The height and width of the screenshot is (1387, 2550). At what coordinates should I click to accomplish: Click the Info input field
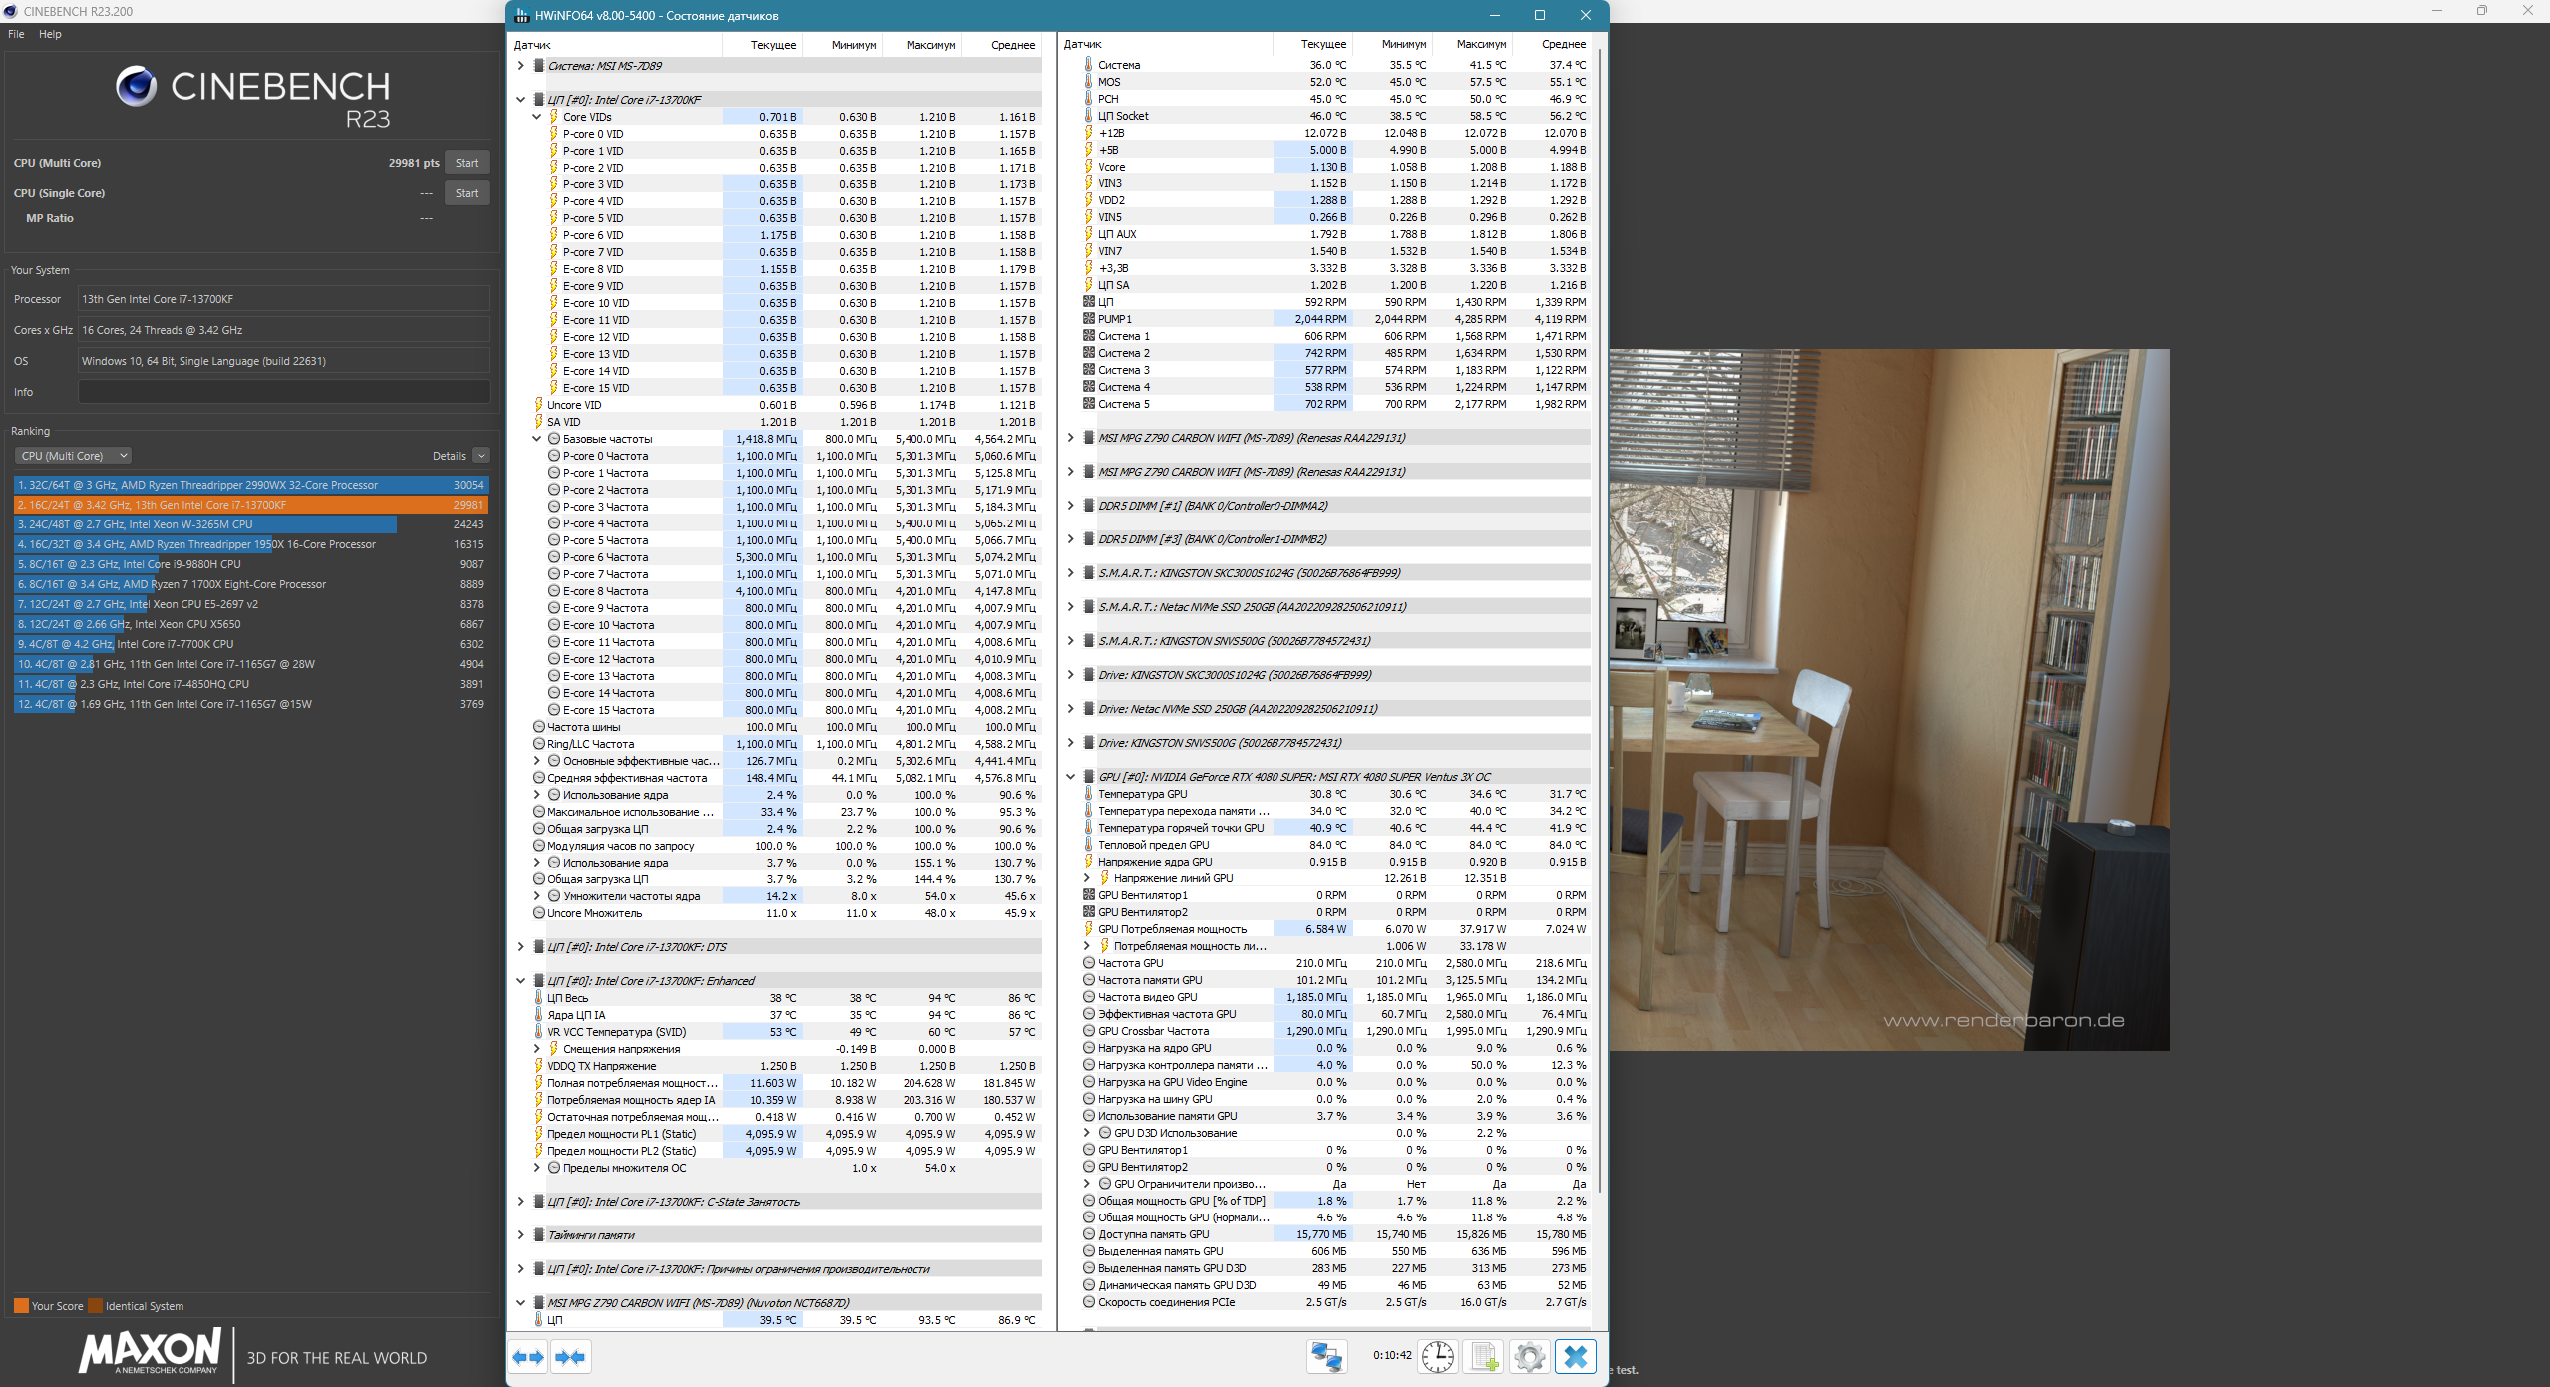point(283,392)
